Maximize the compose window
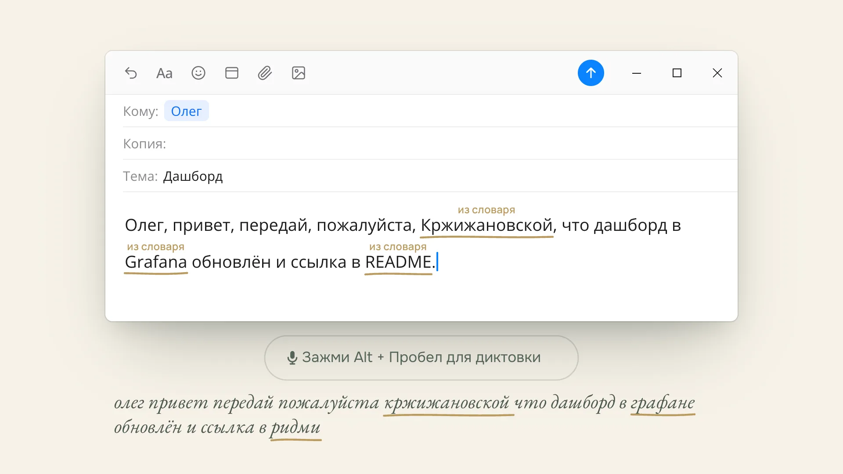Image resolution: width=843 pixels, height=474 pixels. click(x=677, y=73)
